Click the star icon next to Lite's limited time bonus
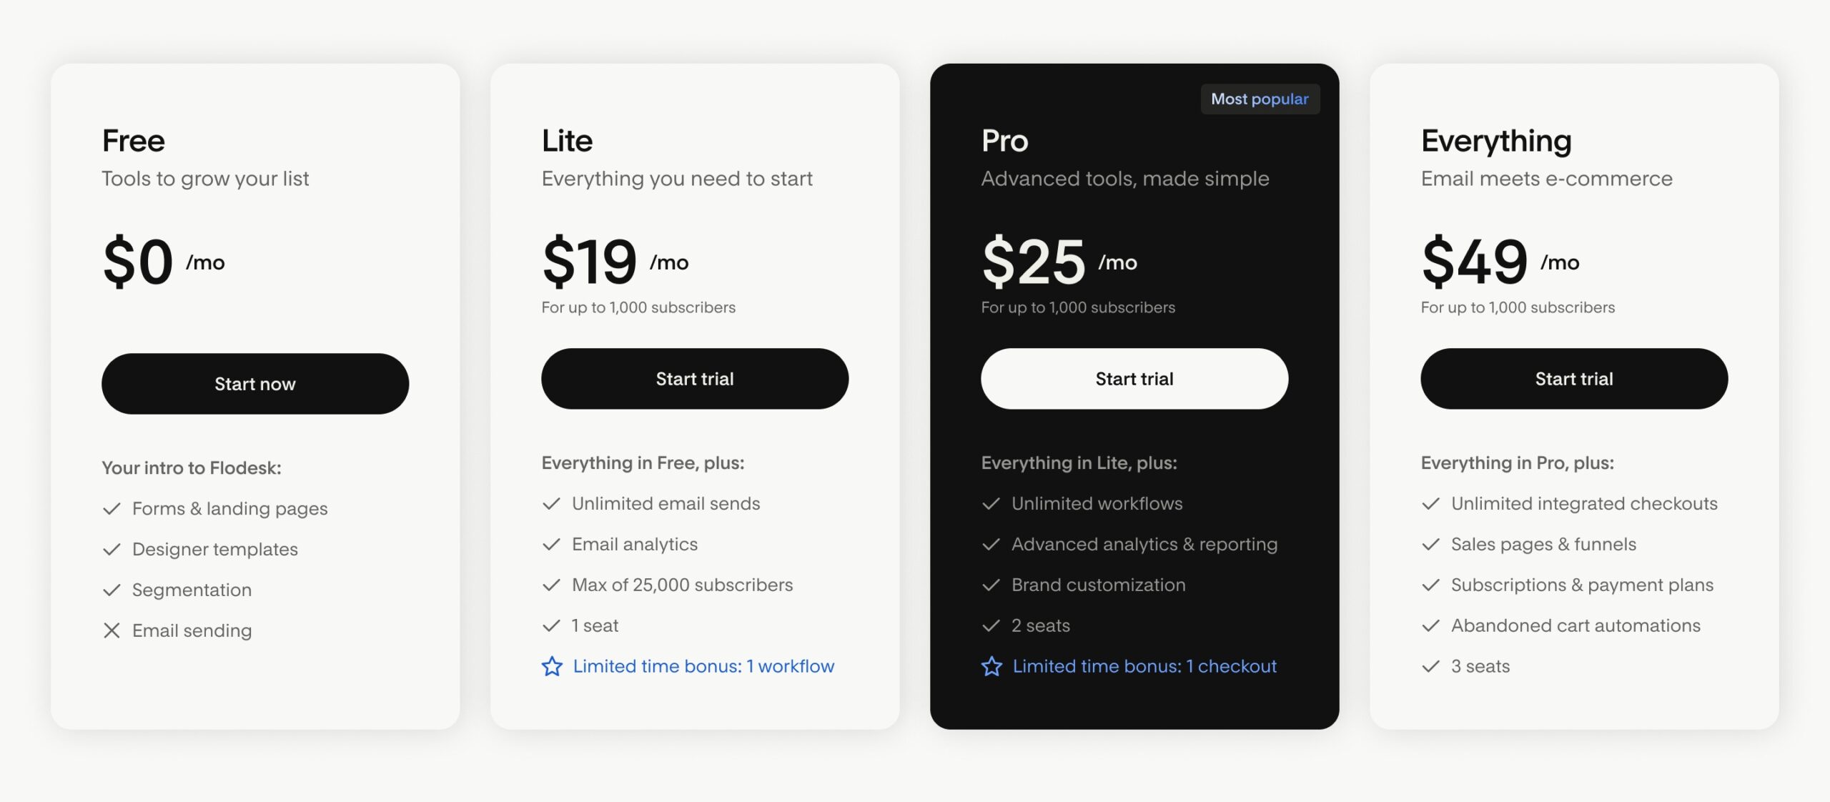 click(551, 666)
